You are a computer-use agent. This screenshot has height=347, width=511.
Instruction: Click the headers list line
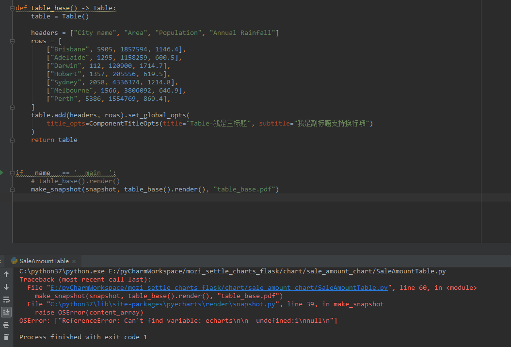(155, 32)
